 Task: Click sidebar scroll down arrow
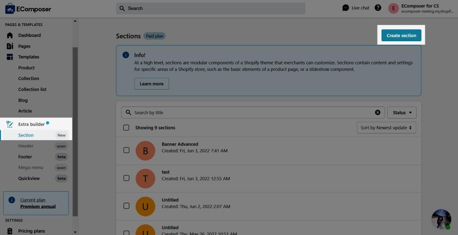[x=75, y=232]
